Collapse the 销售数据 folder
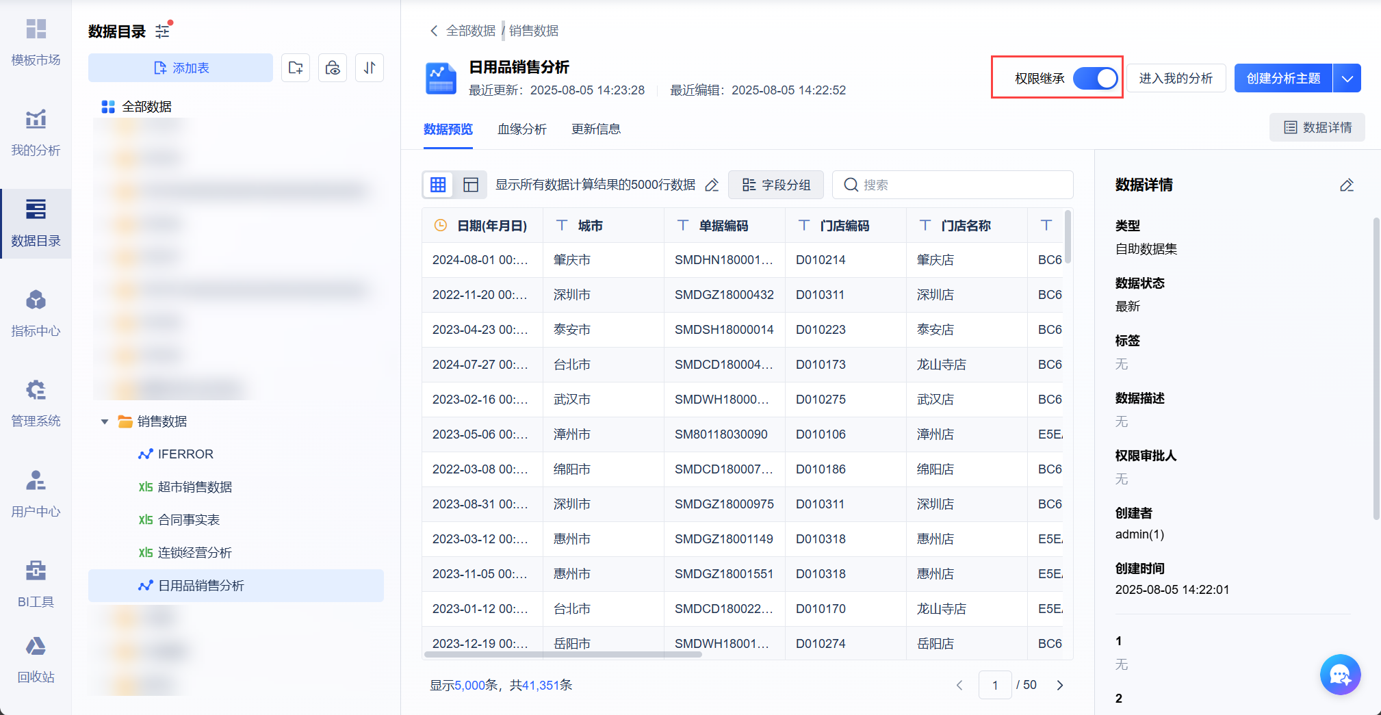Viewport: 1381px width, 715px height. click(x=105, y=421)
